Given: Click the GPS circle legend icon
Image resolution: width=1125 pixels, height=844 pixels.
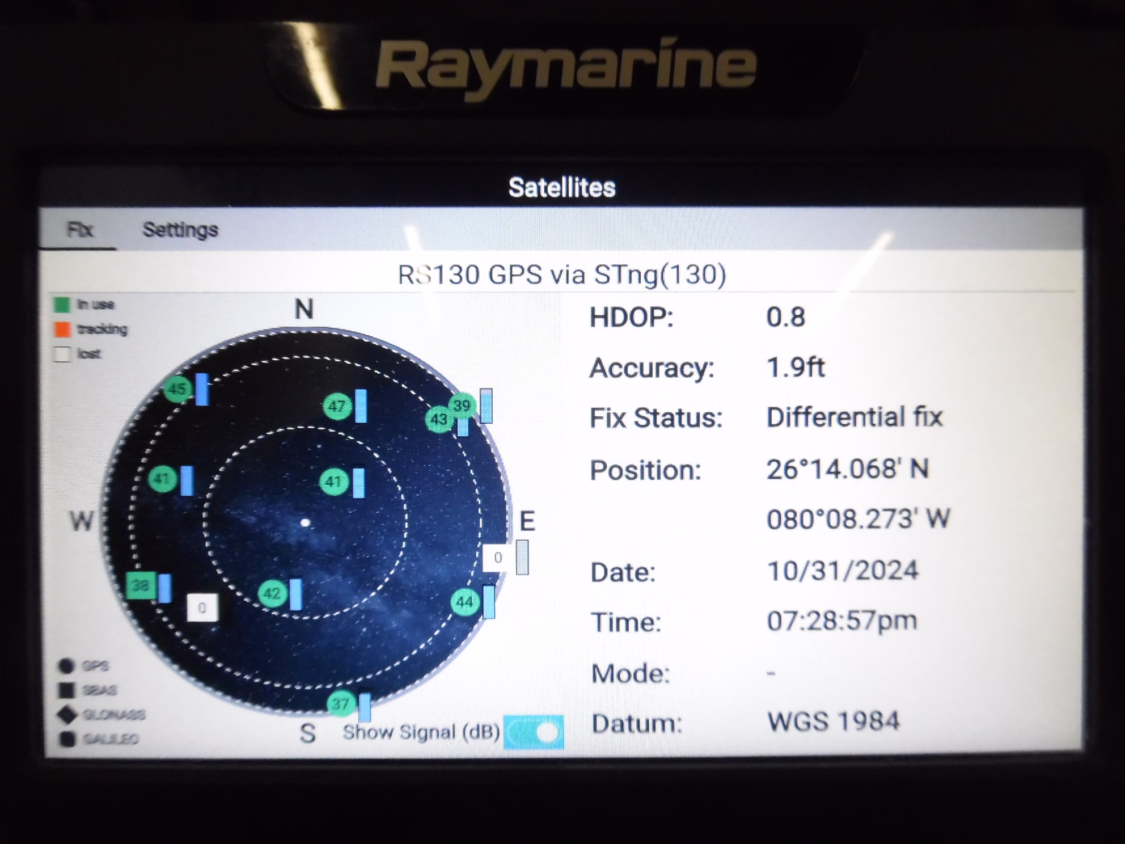Looking at the screenshot, I should [x=66, y=666].
